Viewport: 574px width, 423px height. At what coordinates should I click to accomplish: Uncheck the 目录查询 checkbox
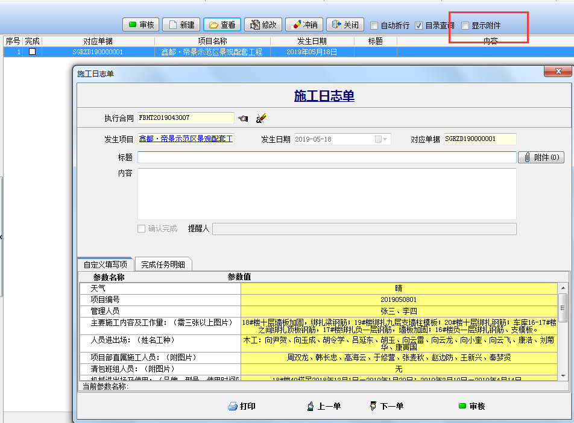[x=419, y=26]
